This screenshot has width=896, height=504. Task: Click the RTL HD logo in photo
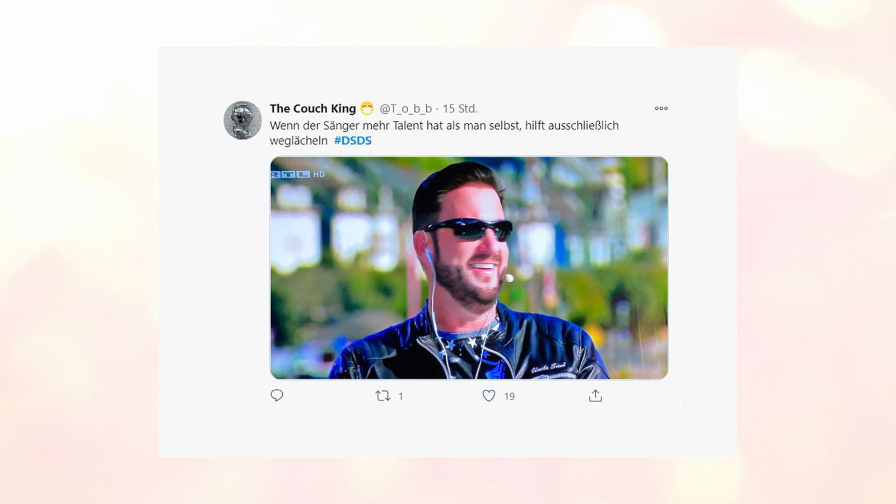[298, 174]
